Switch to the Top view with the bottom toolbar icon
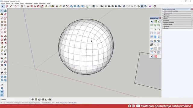The image size is (193, 108). click(36, 99)
